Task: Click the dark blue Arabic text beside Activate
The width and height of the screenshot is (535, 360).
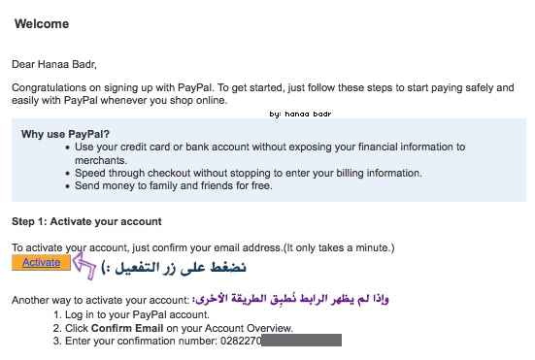Action: pyautogui.click(x=174, y=268)
